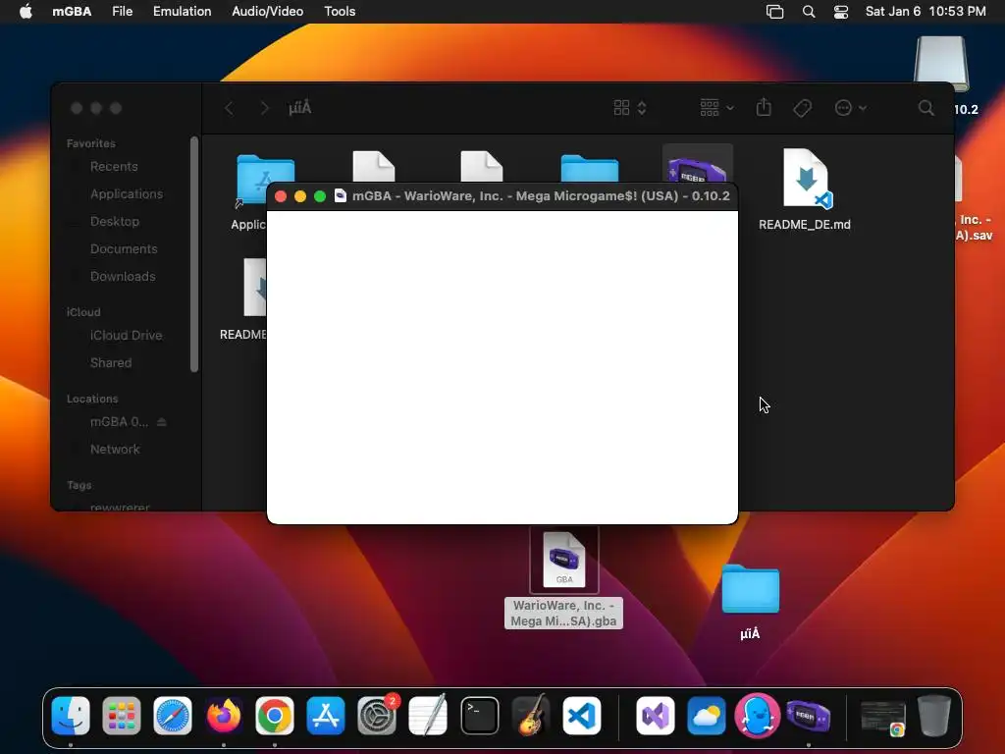Image resolution: width=1005 pixels, height=754 pixels.
Task: Launch Firefox from the Dock
Action: pos(224,716)
